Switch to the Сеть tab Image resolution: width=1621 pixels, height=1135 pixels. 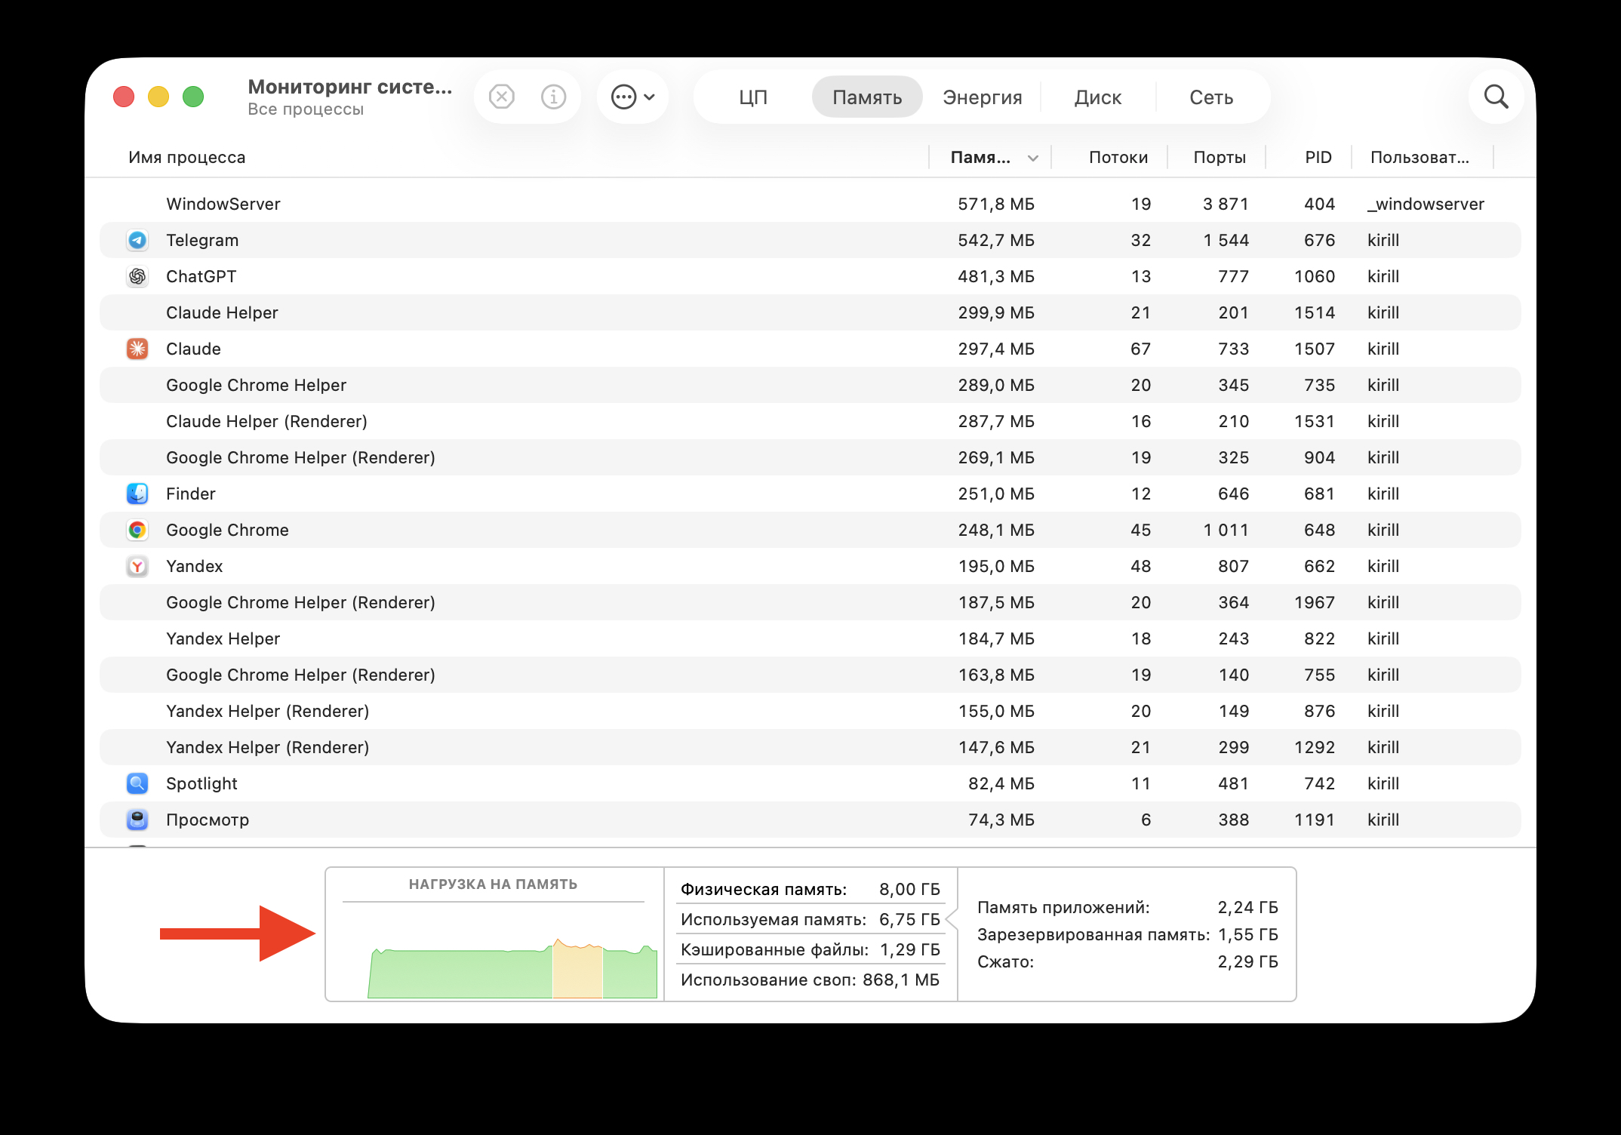pos(1210,97)
